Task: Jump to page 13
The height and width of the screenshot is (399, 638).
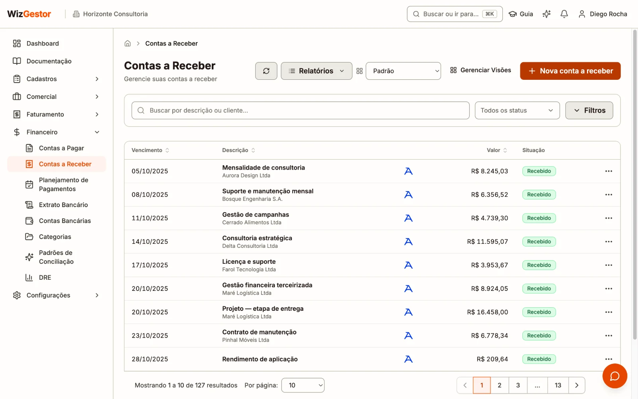Action: click(x=558, y=385)
